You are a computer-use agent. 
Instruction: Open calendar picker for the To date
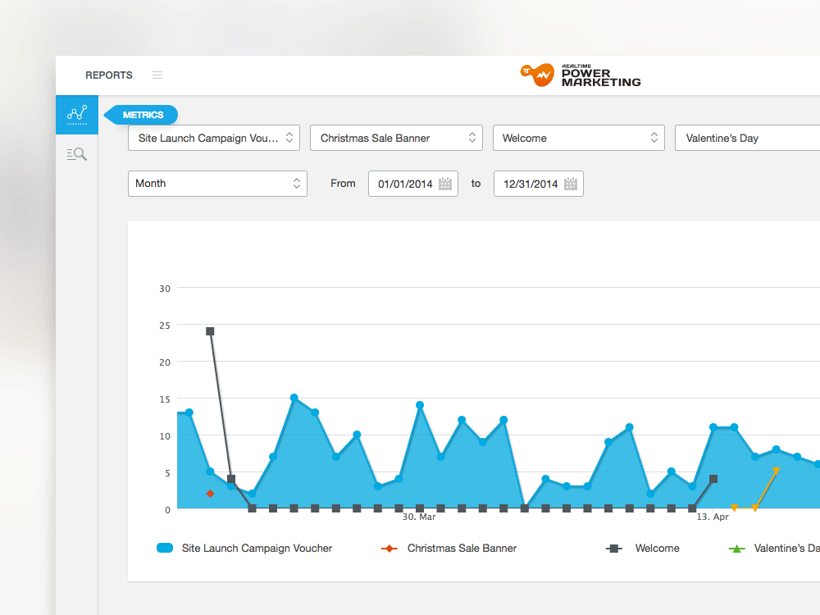click(571, 184)
